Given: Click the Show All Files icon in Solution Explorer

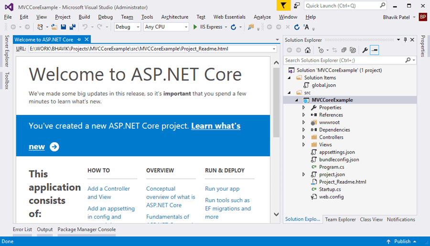Looking at the screenshot, I should pyautogui.click(x=353, y=50).
